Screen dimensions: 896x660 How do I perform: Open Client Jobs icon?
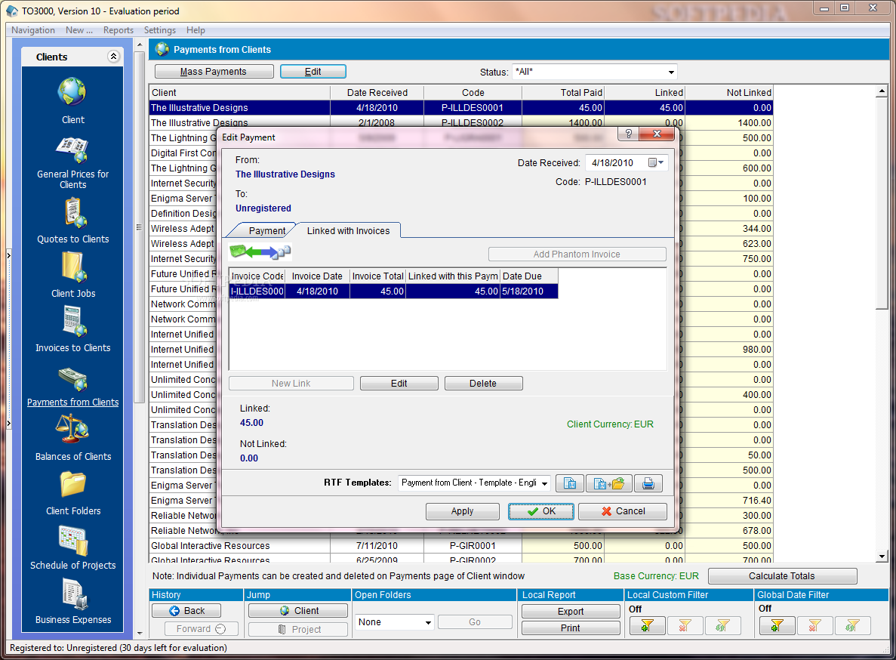[74, 267]
